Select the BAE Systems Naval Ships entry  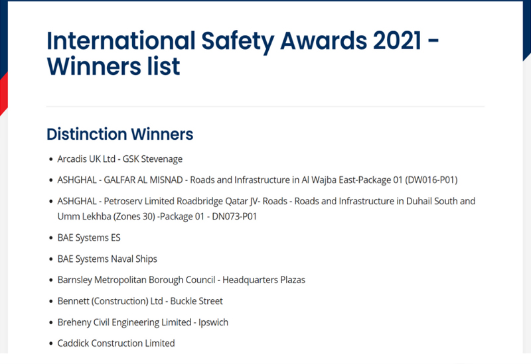(107, 259)
